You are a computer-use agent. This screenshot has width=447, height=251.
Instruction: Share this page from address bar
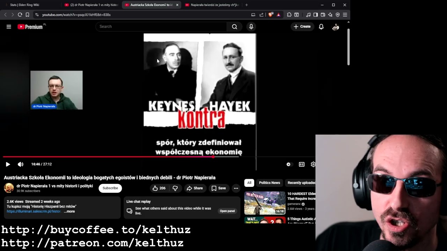pos(262,15)
